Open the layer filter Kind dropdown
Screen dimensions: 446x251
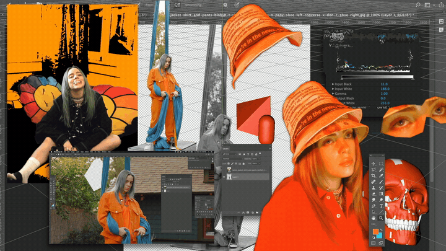click(x=230, y=154)
